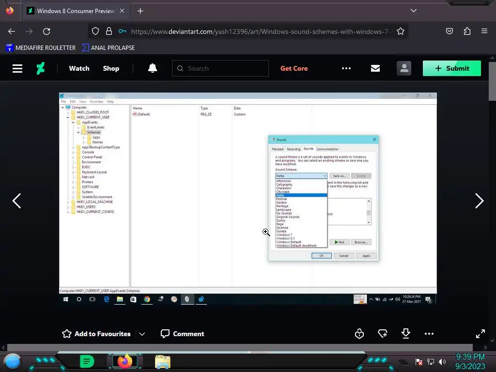496x372 pixels.
Task: Open the MEDIAFIRE ROULETTER bookmark
Action: [41, 48]
